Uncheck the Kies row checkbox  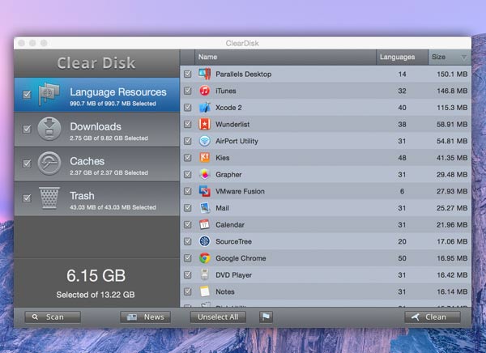[x=188, y=158]
